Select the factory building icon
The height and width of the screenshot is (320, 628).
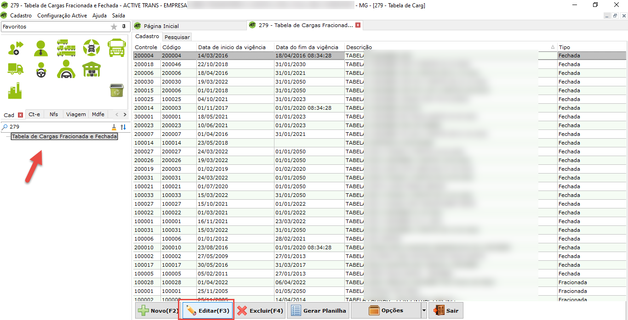(15, 90)
